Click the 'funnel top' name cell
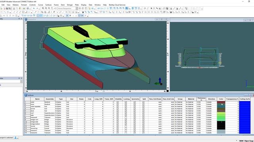Viewport: 254px width, 142px height. [x=37, y=128]
